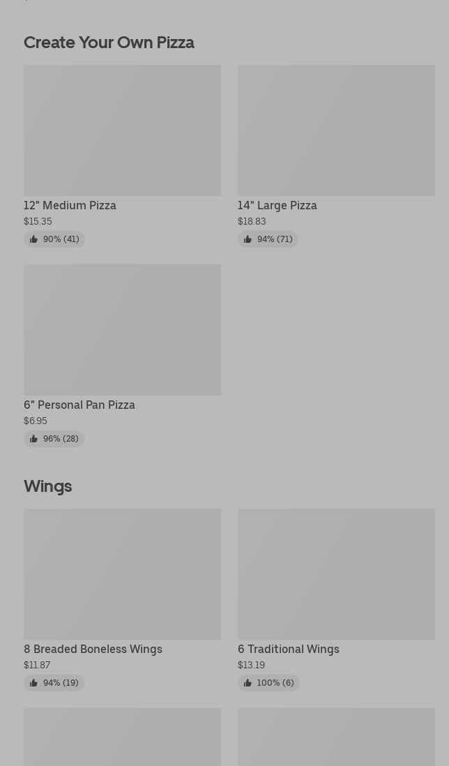
Task: Click the 96% (28) rating badge
Action: [x=54, y=439]
